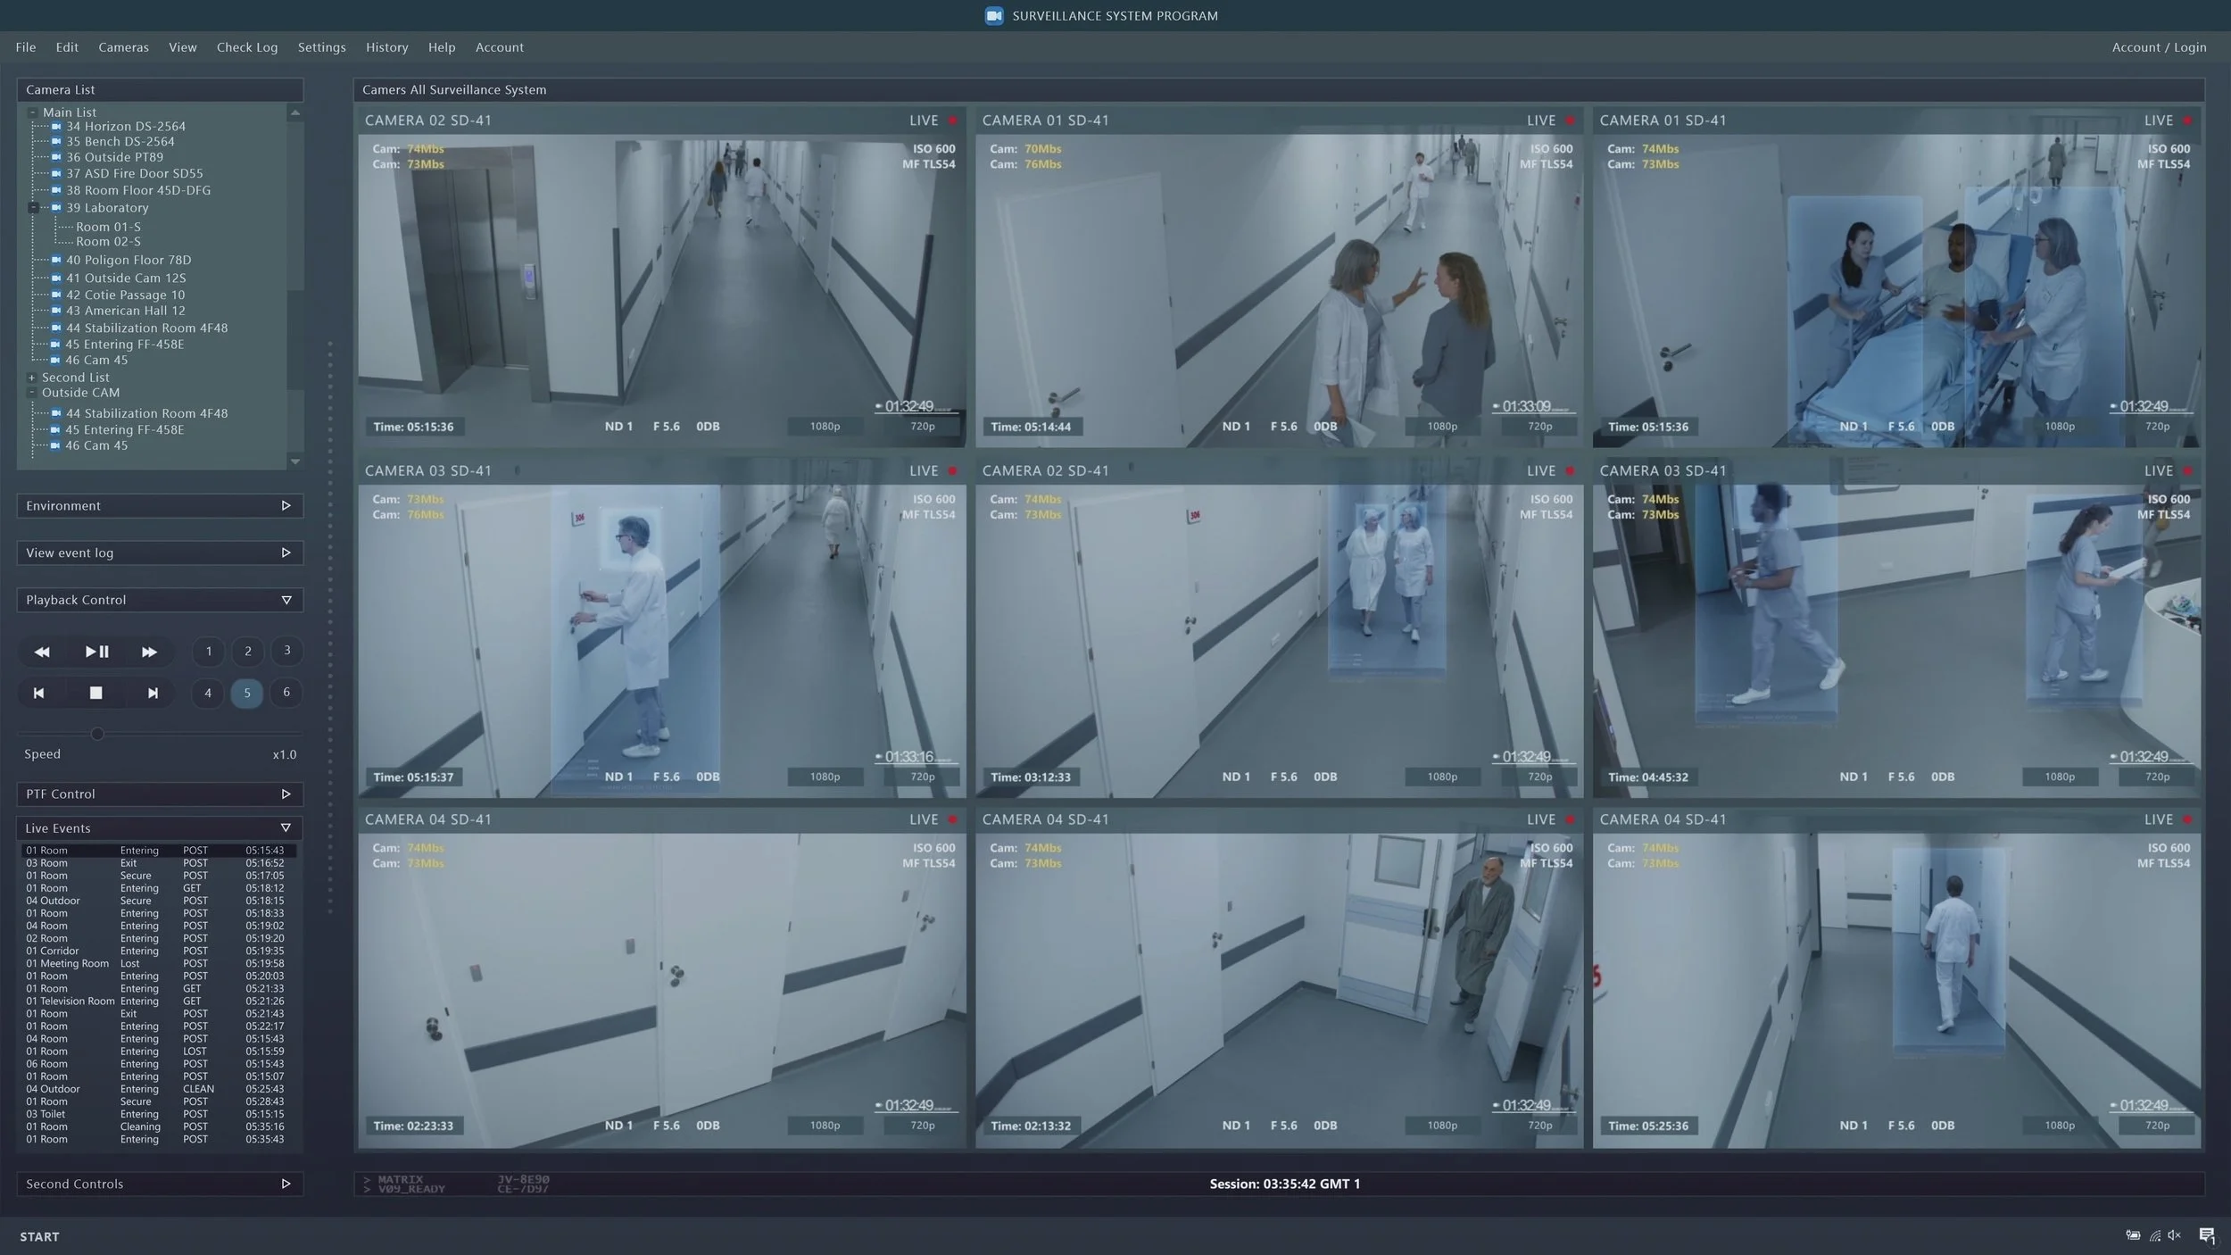Click the play/pause playback icon
This screenshot has height=1255, width=2231.
click(x=96, y=652)
